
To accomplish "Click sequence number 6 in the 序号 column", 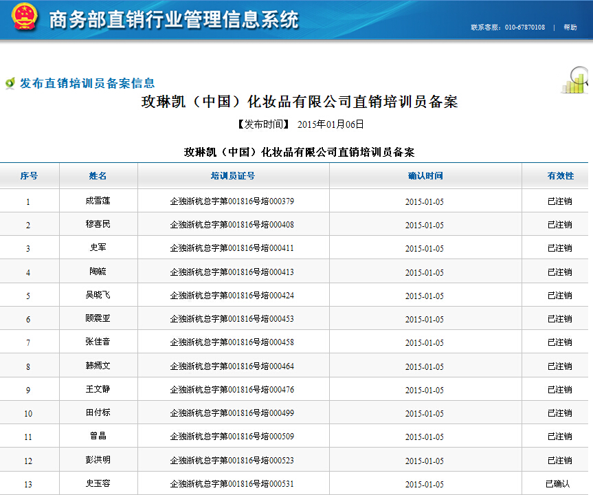I will click(x=28, y=320).
